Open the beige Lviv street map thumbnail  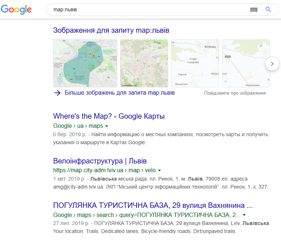(x=144, y=63)
